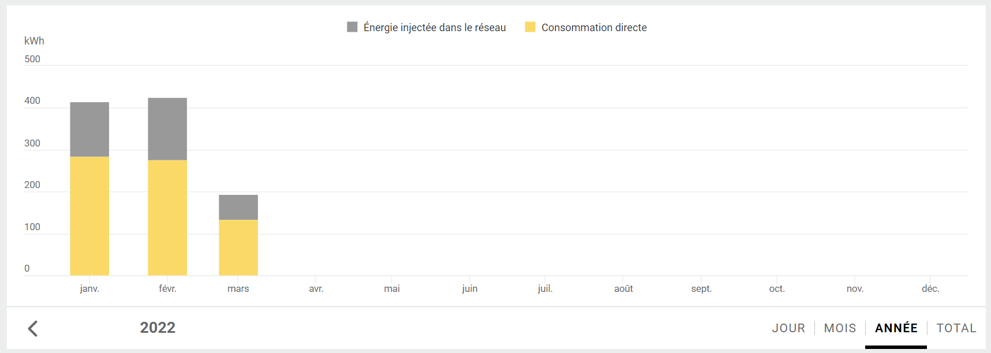Toggle the Énergie injectée legend gray square
The width and height of the screenshot is (991, 353).
tap(352, 27)
